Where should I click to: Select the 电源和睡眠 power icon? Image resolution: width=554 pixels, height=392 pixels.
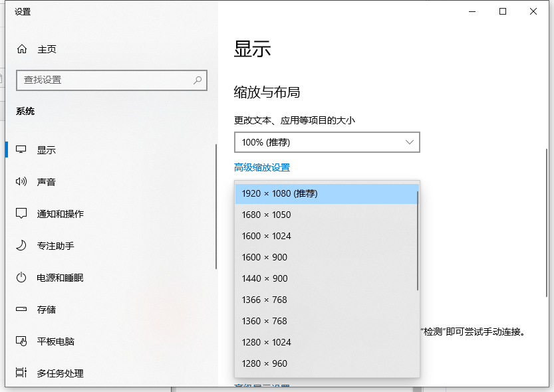tap(21, 278)
